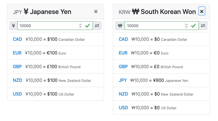Image resolution: width=218 pixels, height=121 pixels.
Task: Close the Japanese Yen card
Action: [x=96, y=11]
